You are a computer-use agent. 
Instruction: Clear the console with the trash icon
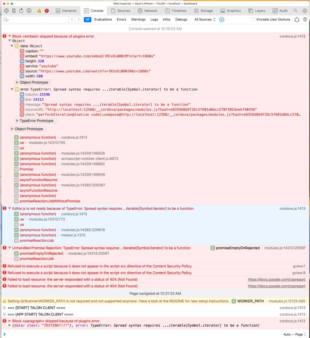pos(305,19)
